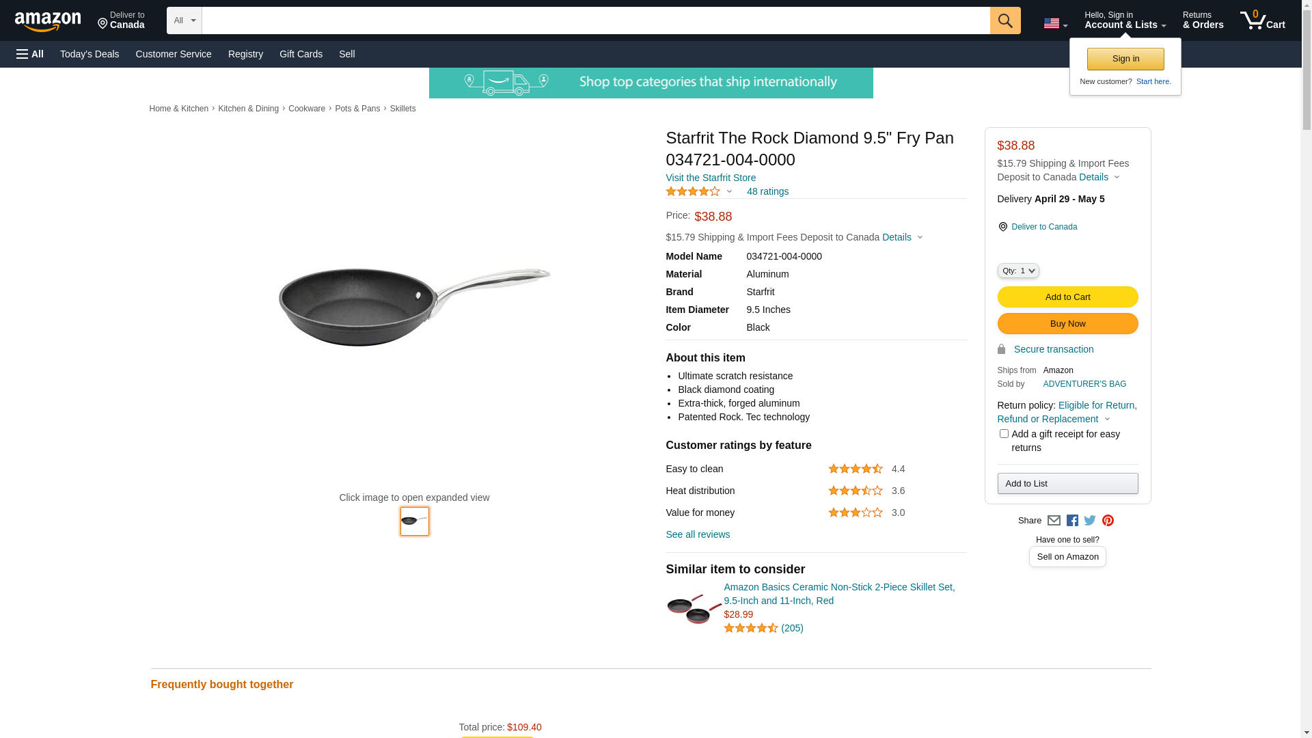The image size is (1312, 738).
Task: Open Today's Deals in navigation bar
Action: click(90, 54)
